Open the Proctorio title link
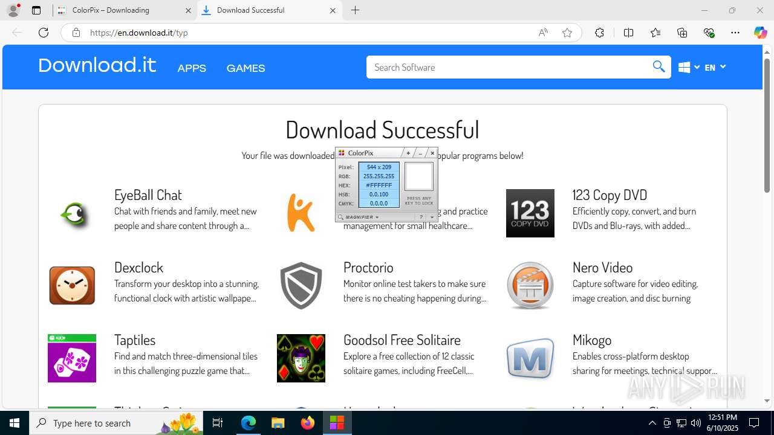The height and width of the screenshot is (435, 774). [368, 267]
